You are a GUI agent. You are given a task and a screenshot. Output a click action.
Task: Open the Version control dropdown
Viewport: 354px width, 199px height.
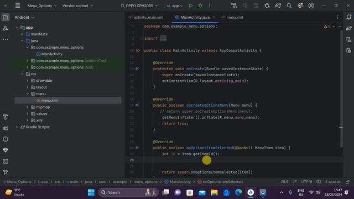(77, 6)
